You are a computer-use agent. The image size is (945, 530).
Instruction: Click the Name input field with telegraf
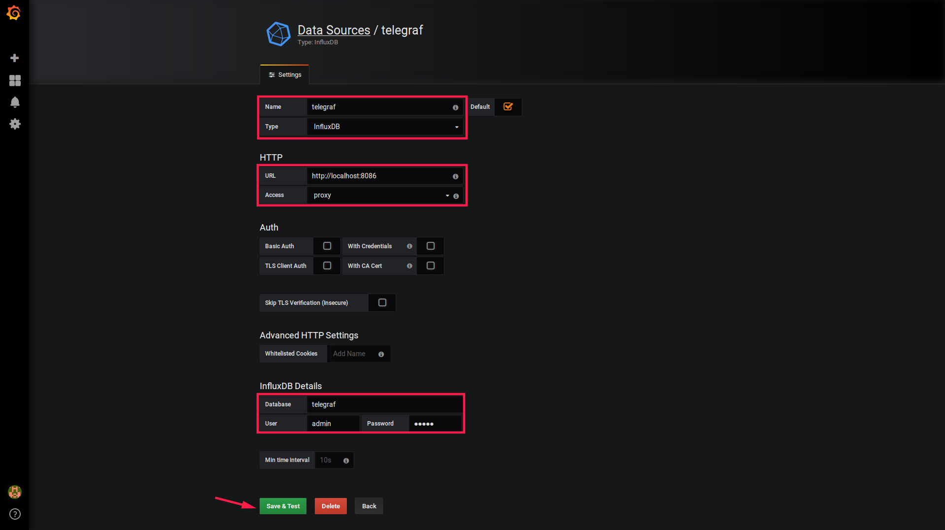pyautogui.click(x=385, y=107)
